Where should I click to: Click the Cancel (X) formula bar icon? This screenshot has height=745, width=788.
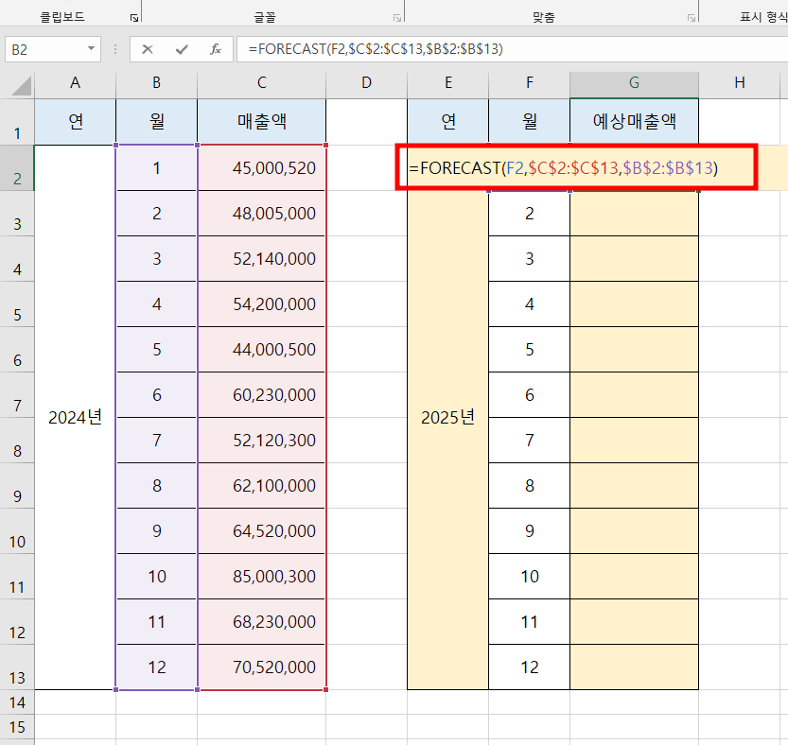[x=148, y=49]
